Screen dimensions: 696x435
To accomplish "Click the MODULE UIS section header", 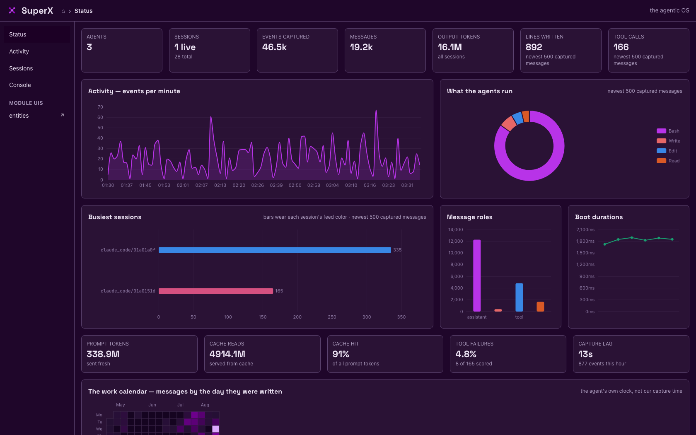I will tap(26, 103).
